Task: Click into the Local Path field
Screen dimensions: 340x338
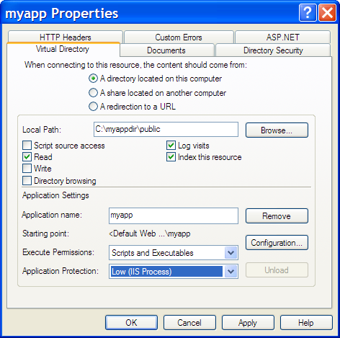Action: (x=166, y=129)
